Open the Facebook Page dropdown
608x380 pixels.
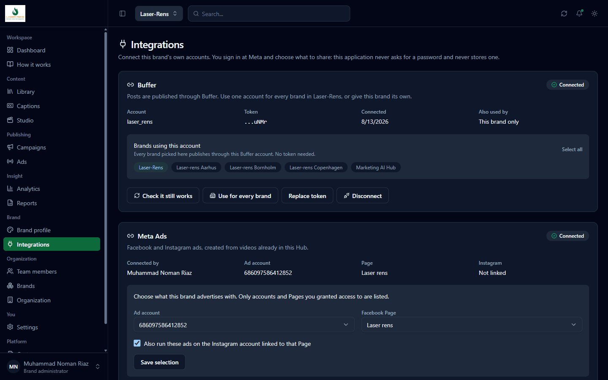point(472,325)
